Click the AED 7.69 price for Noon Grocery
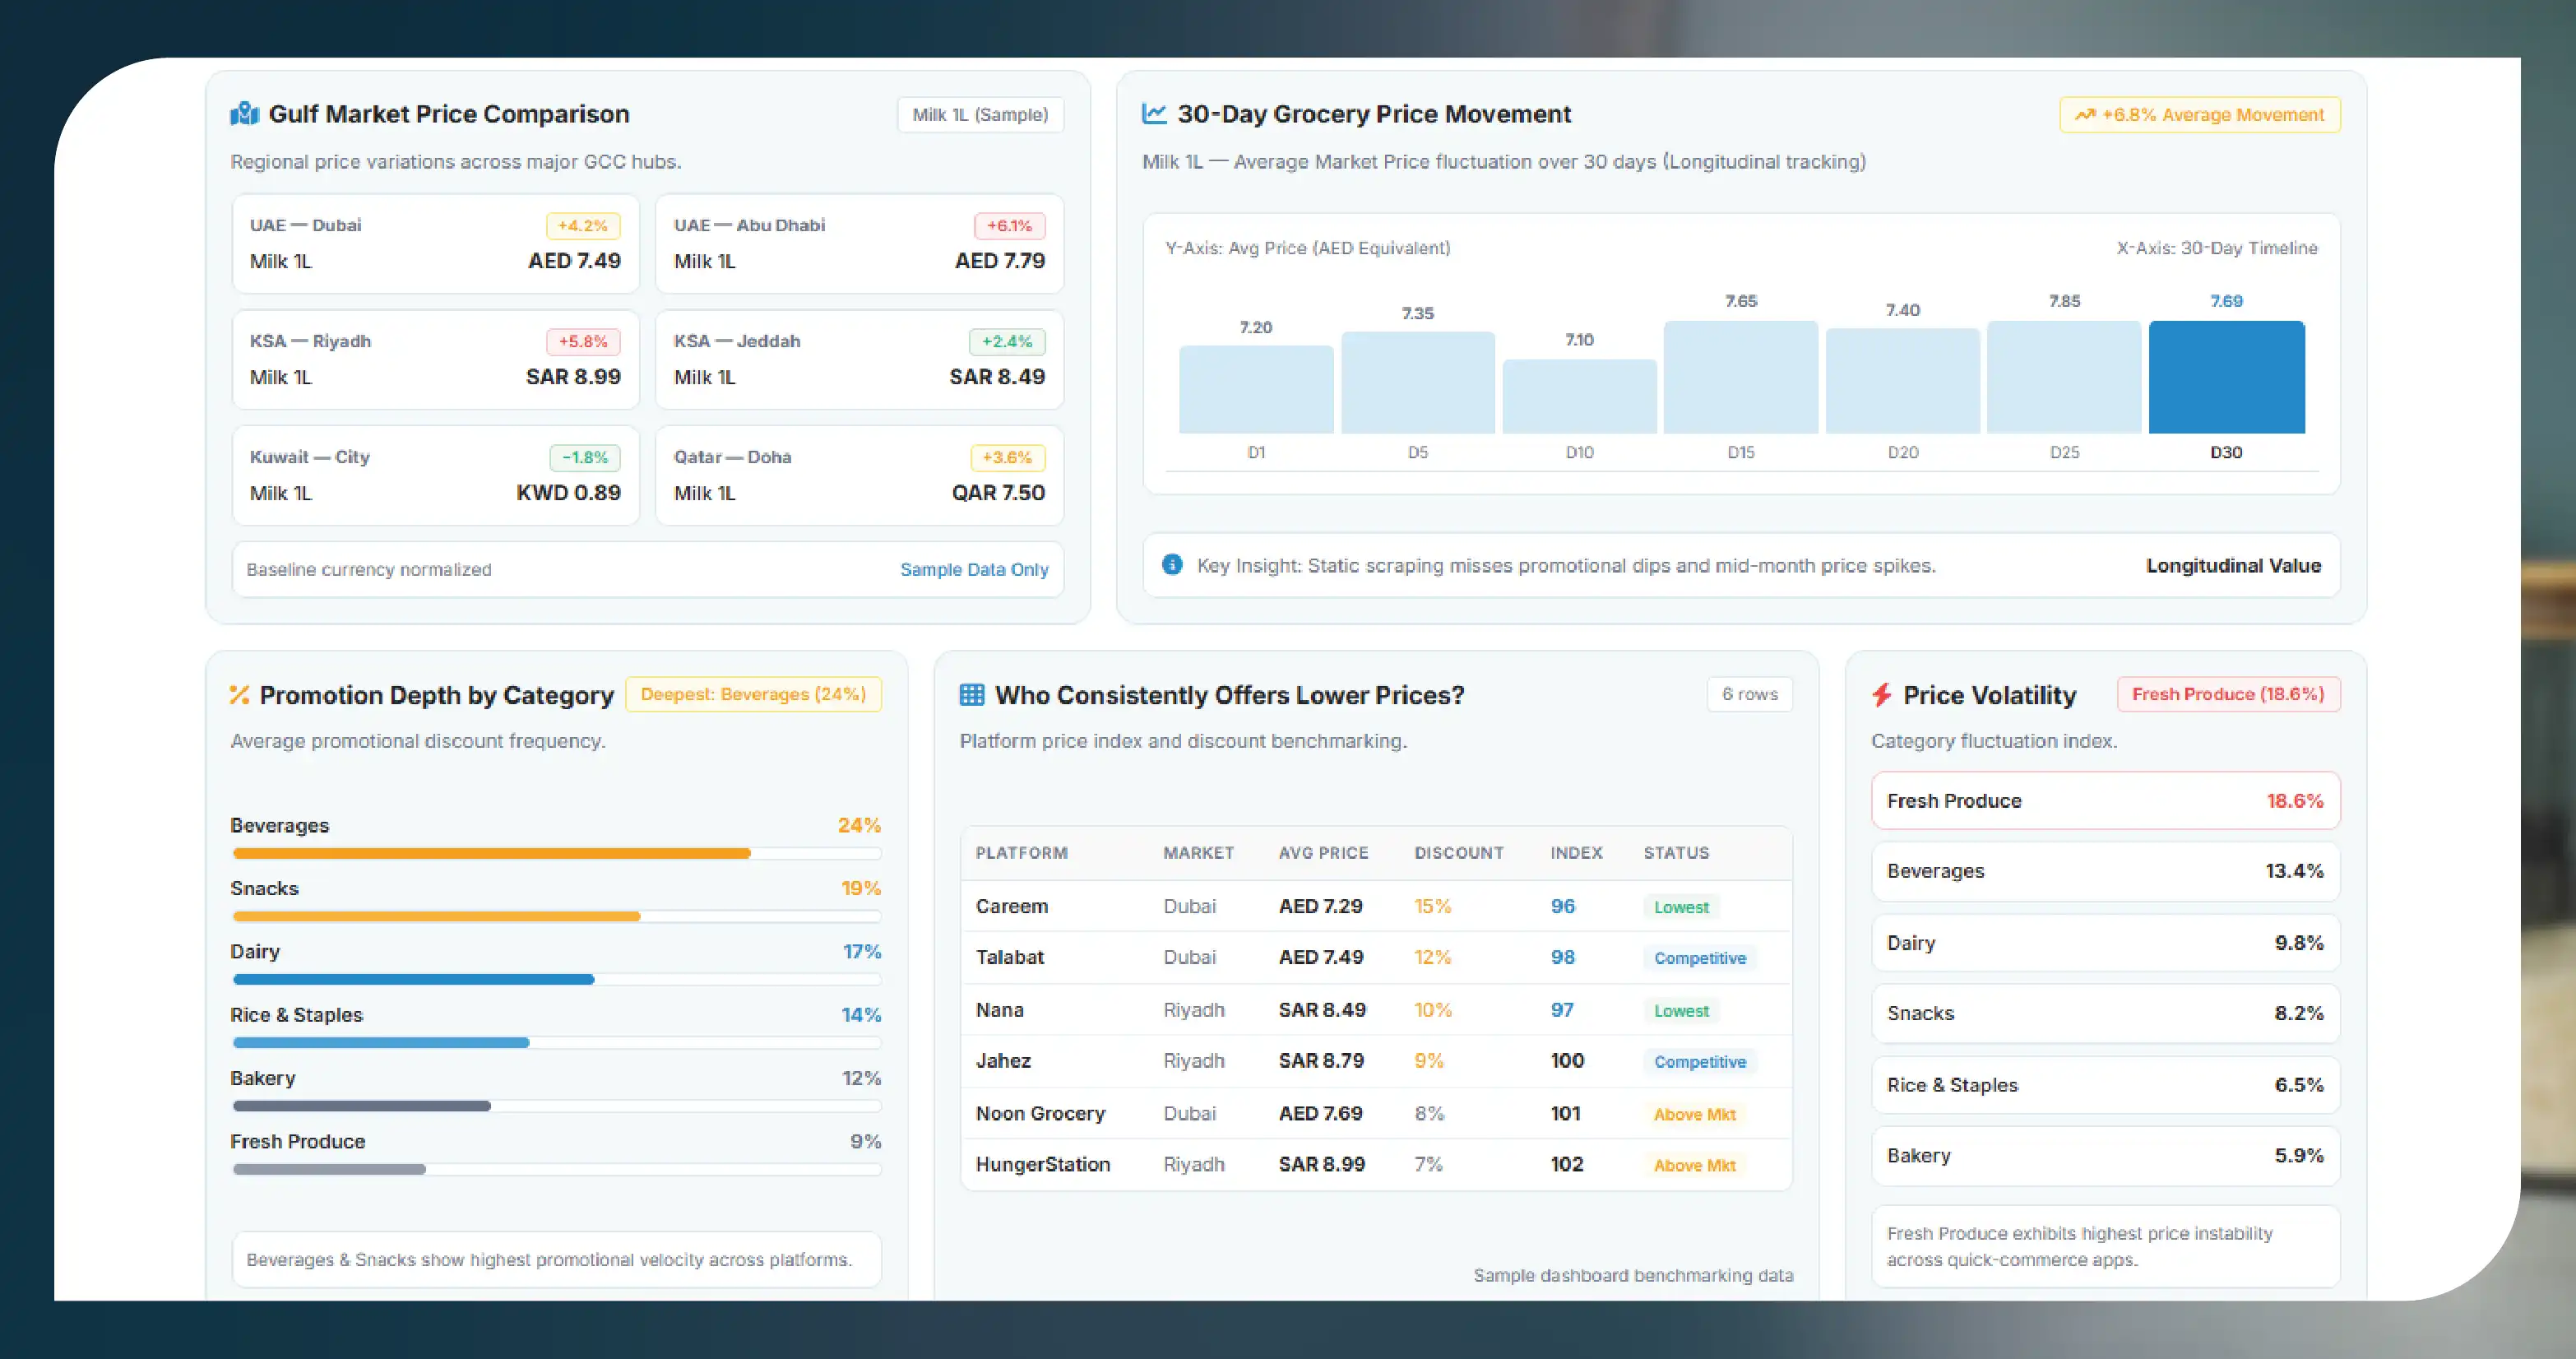 (x=1320, y=1114)
